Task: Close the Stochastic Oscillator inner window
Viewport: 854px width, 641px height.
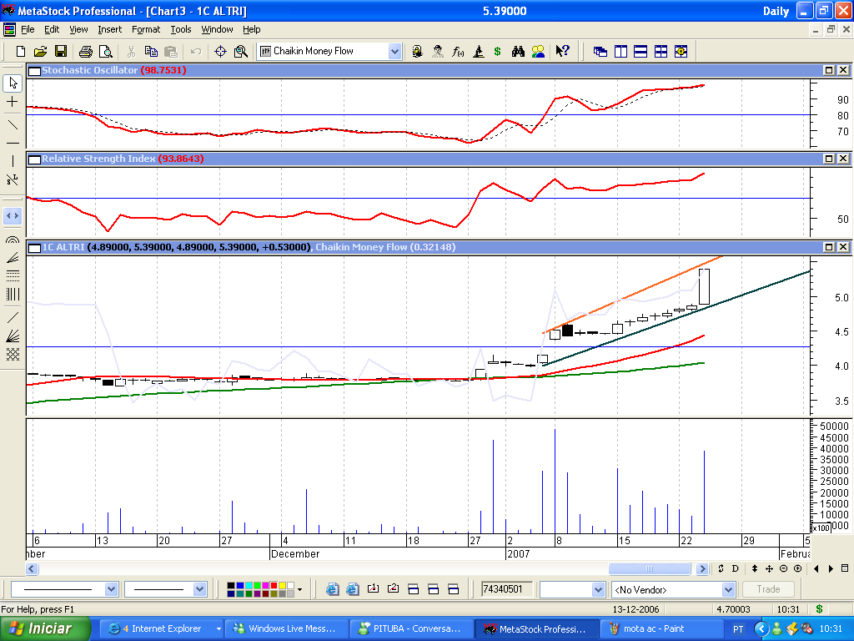Action: (x=843, y=70)
